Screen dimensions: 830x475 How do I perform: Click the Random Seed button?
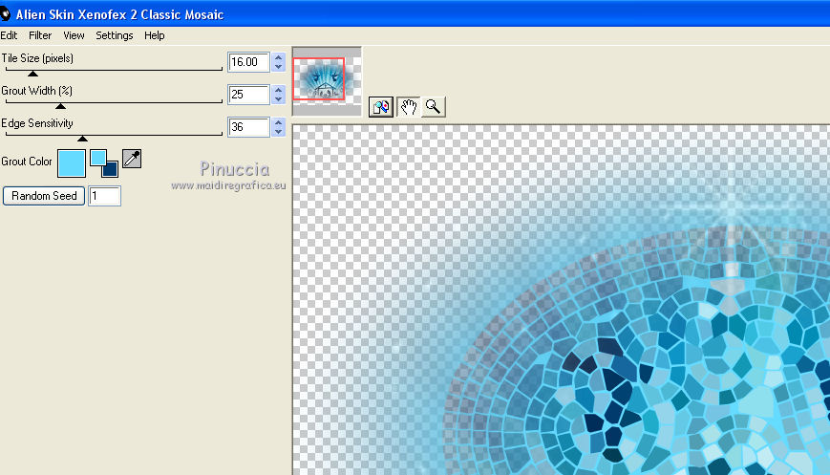[44, 196]
